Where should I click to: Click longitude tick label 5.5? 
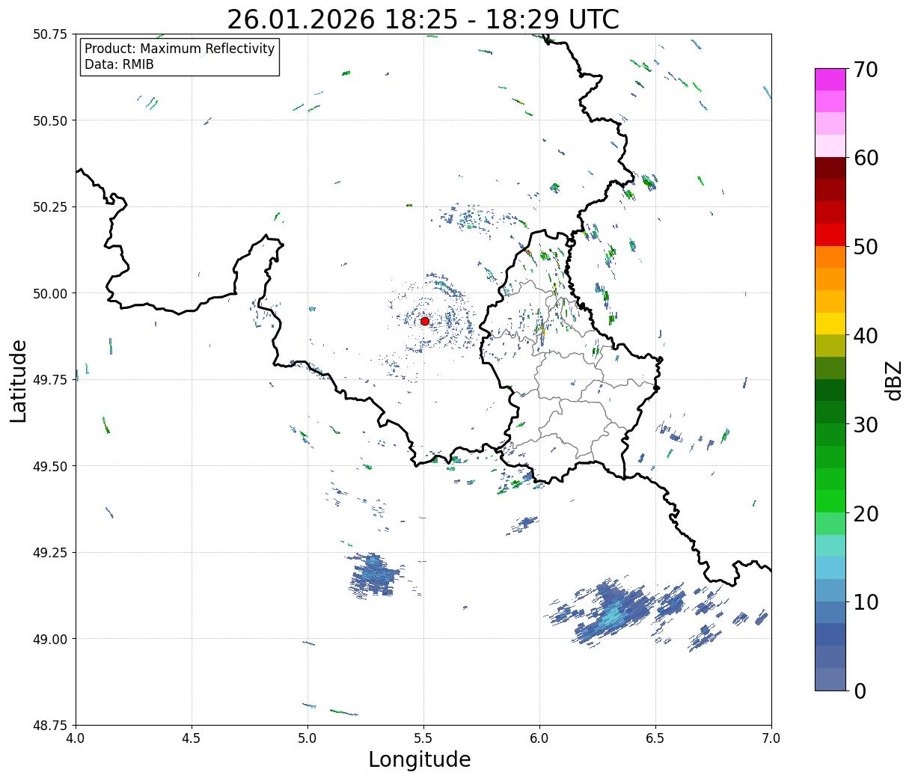click(x=423, y=738)
